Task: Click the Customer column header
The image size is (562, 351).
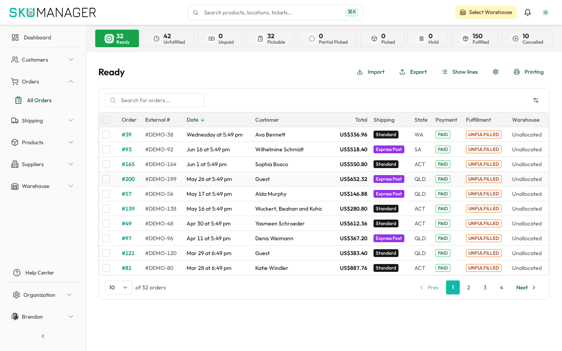Action: coord(267,120)
